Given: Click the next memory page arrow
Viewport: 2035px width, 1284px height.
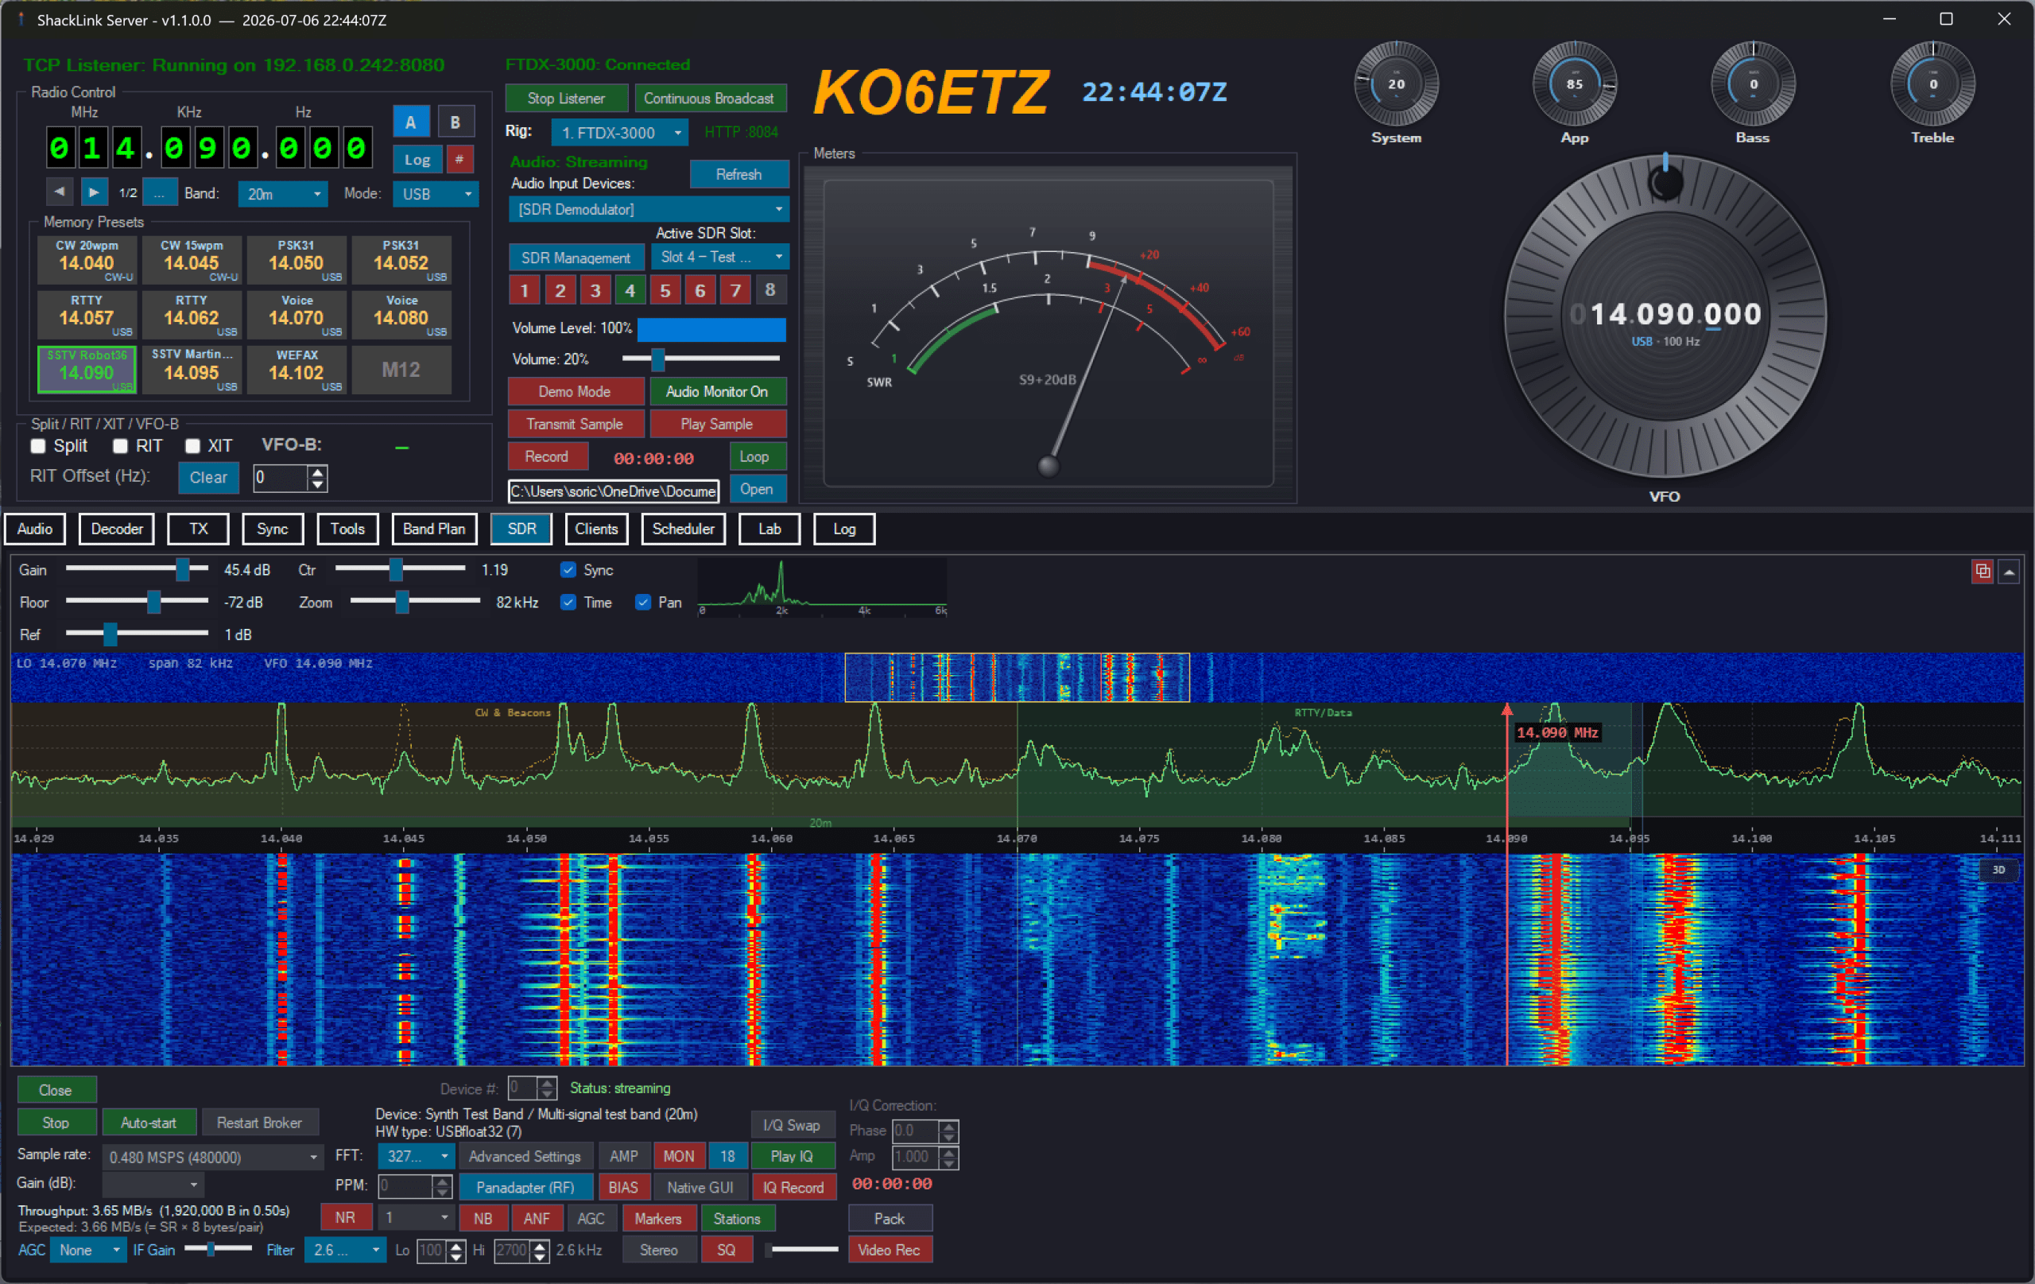Looking at the screenshot, I should 95,192.
